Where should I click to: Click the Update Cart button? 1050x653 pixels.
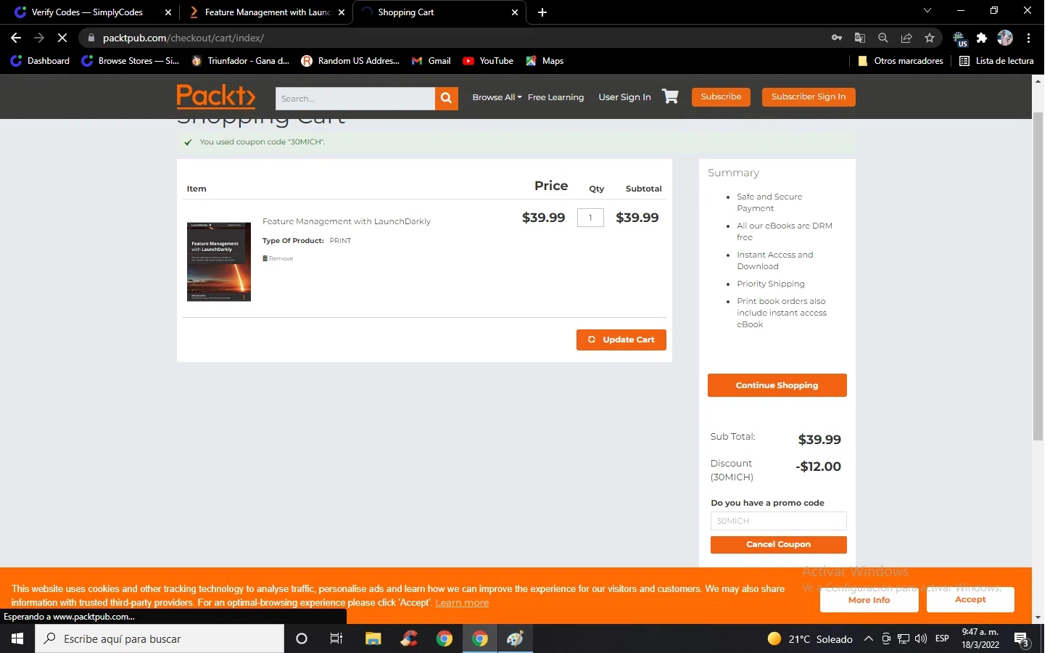(621, 340)
